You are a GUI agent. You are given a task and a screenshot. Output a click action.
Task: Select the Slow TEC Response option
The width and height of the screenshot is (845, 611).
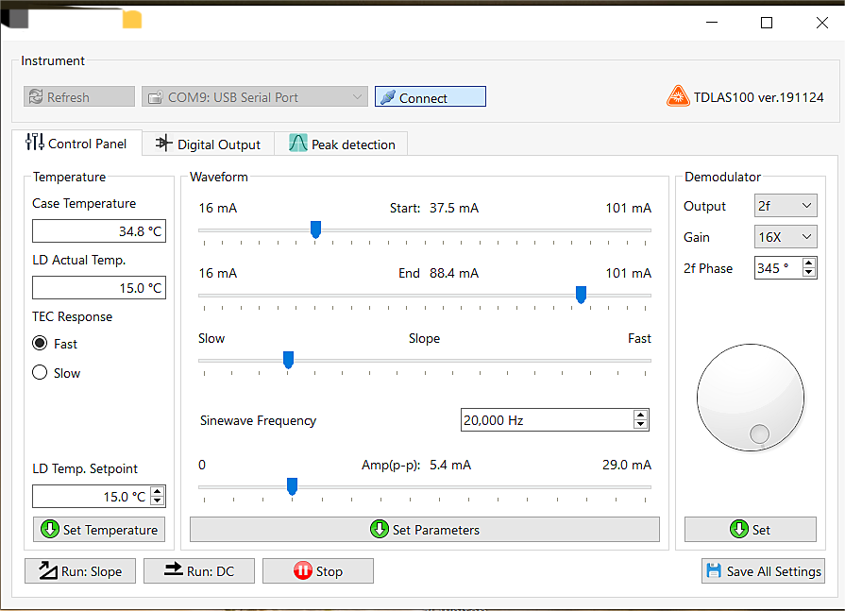40,373
